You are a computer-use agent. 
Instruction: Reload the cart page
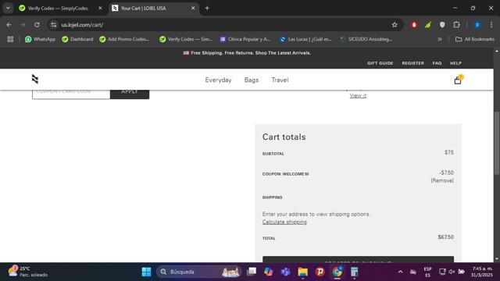[x=37, y=25]
